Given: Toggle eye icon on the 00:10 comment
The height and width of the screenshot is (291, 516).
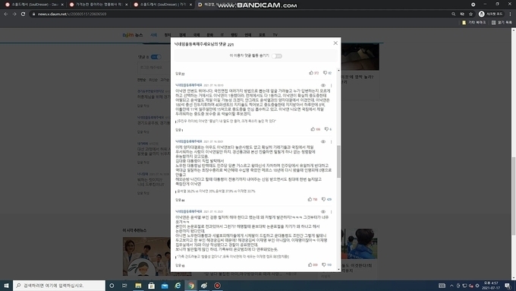Looking at the screenshot, I should (323, 85).
